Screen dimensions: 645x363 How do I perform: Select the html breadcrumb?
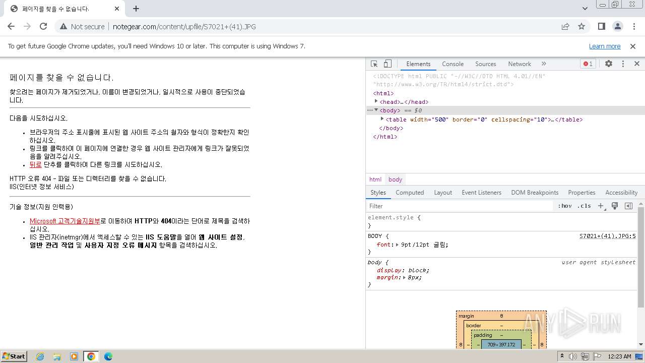[x=375, y=179]
